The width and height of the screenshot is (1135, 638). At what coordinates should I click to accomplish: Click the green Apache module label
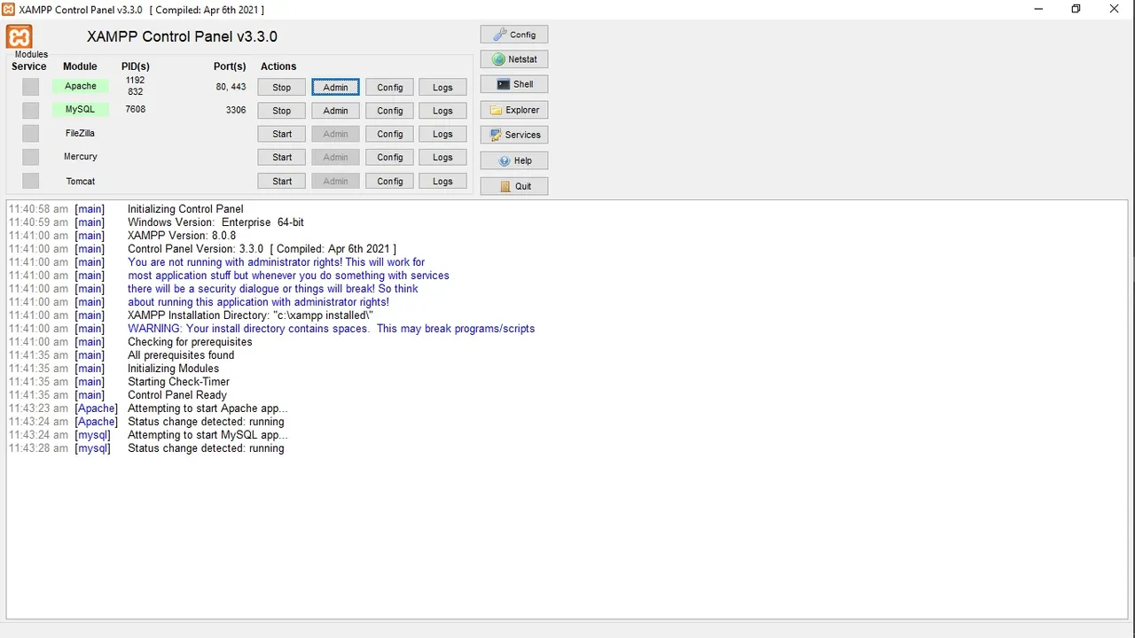pyautogui.click(x=80, y=86)
